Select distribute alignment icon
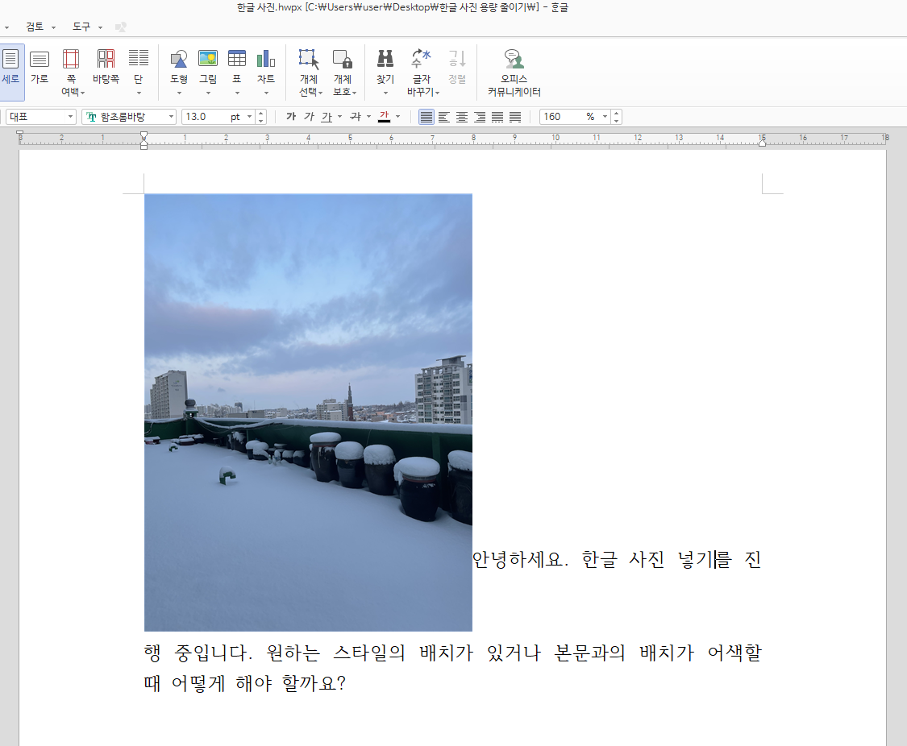 [x=497, y=117]
